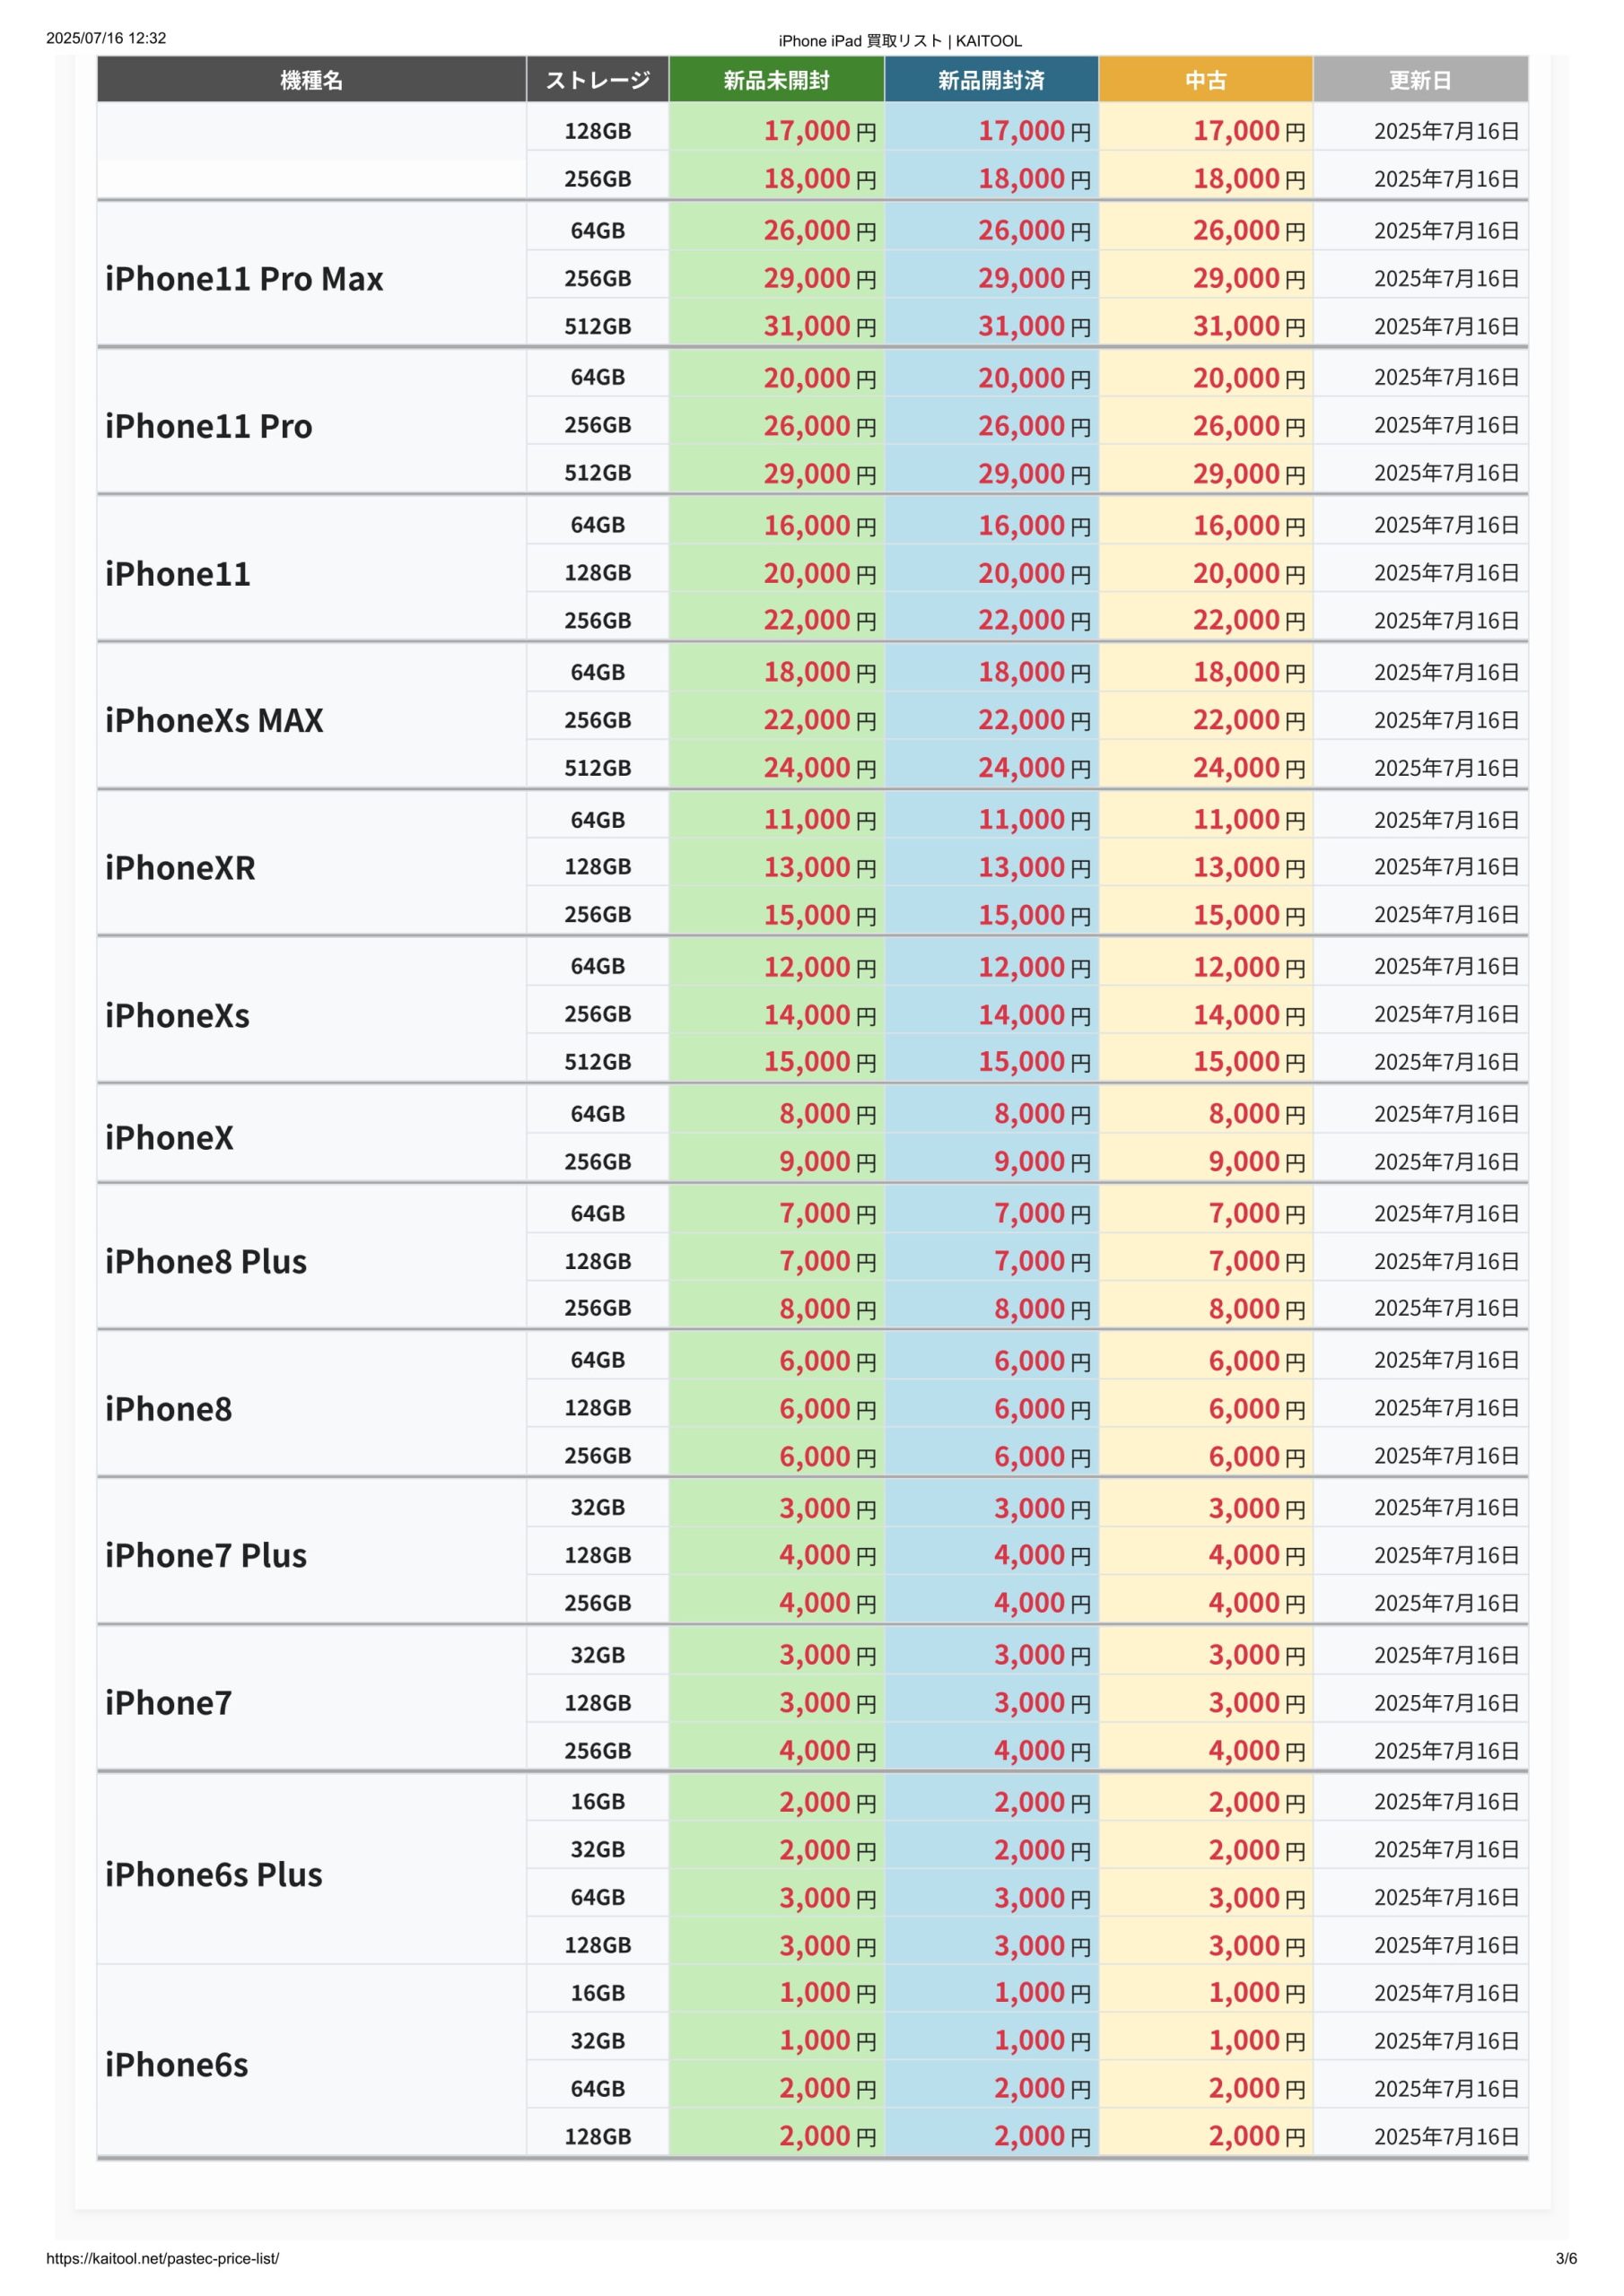Viewport: 1624px width, 2296px height.
Task: Click the iPhone11 Pro Max model name
Action: [244, 279]
